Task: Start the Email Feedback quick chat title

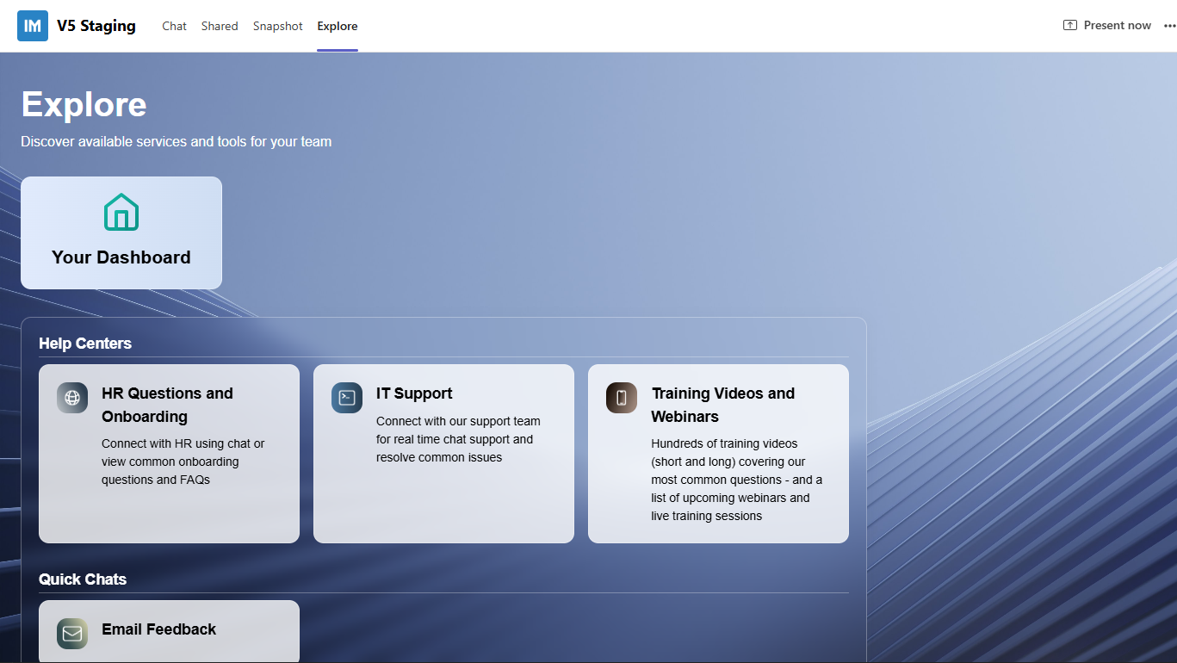Action: pos(158,629)
